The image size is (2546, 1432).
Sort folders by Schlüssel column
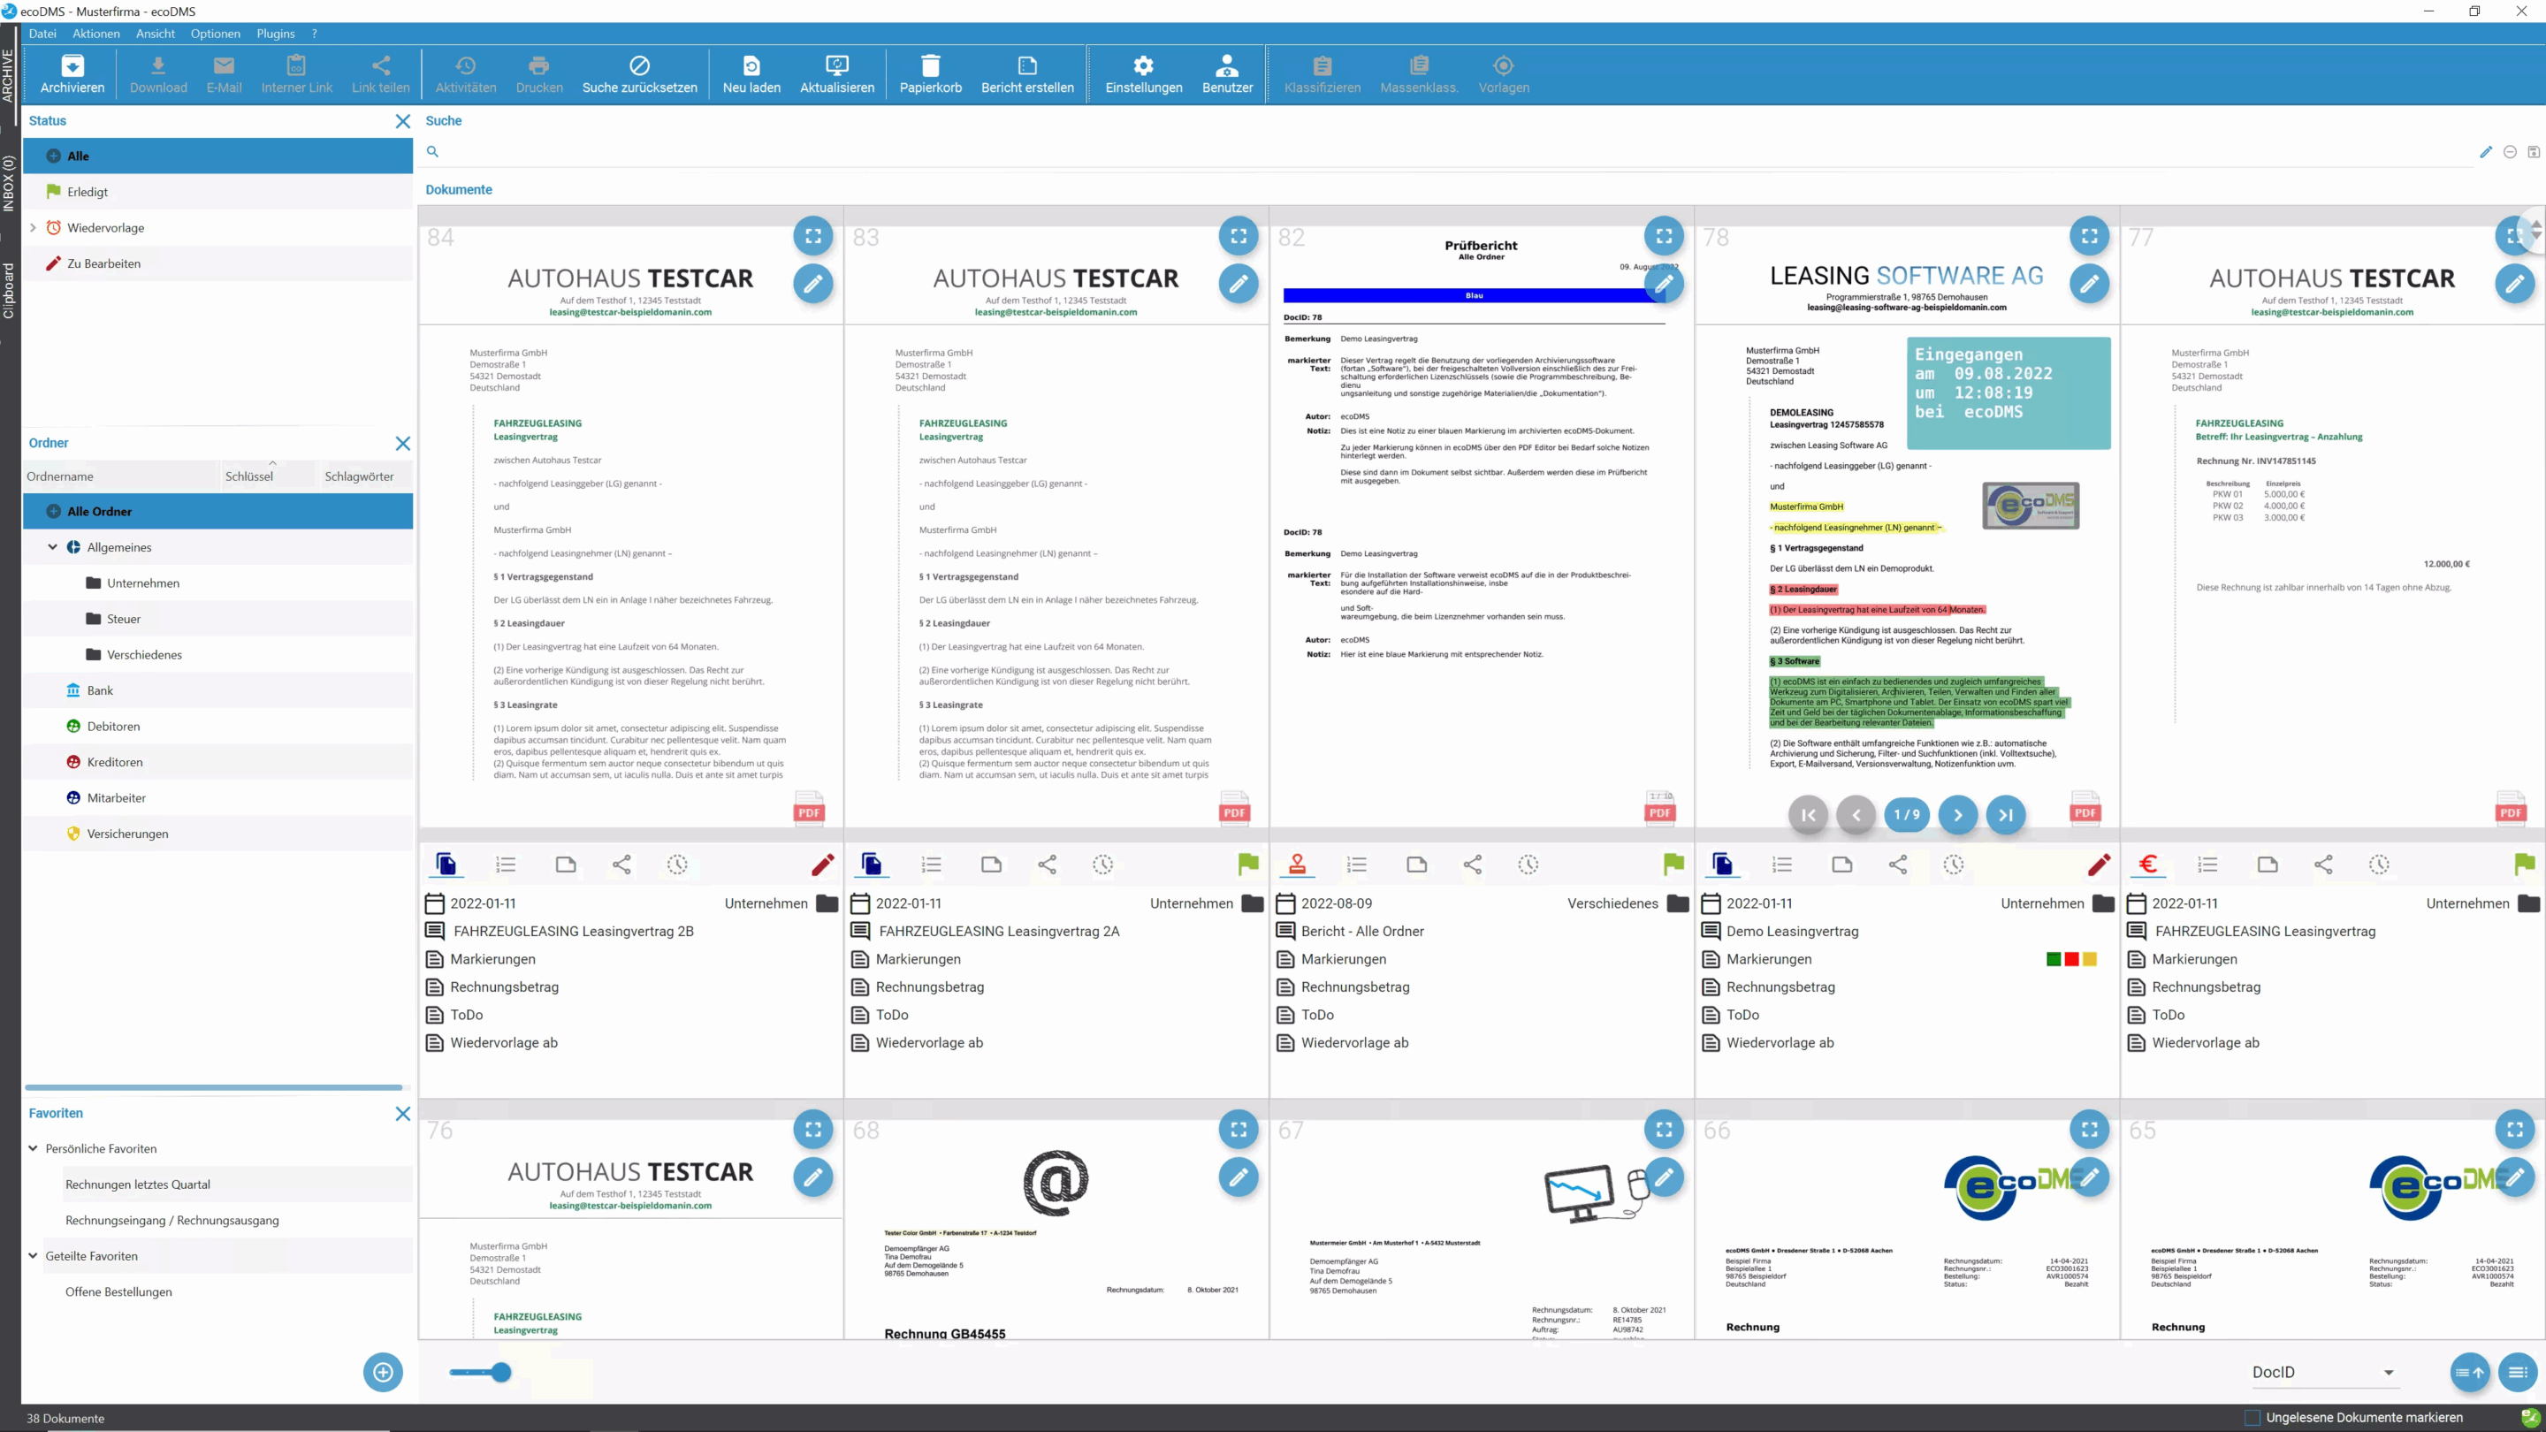249,476
